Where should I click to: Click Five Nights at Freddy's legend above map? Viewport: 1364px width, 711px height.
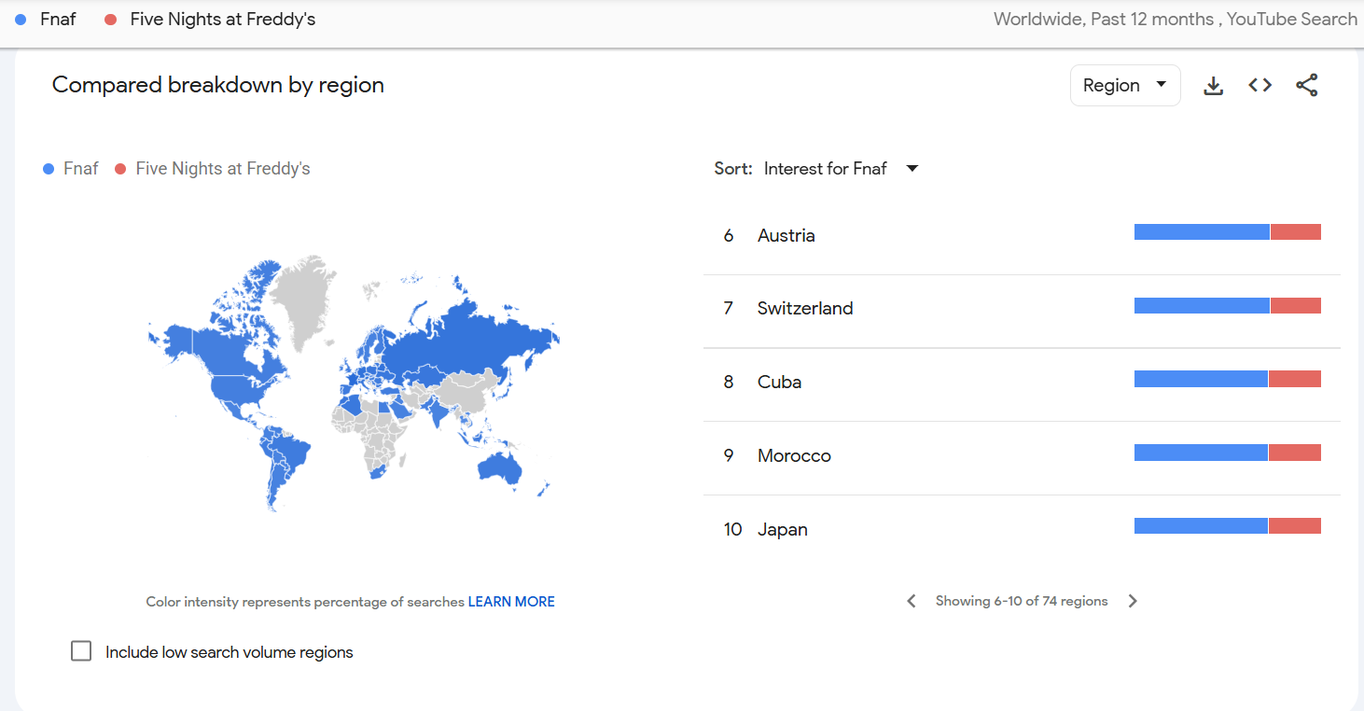point(222,169)
